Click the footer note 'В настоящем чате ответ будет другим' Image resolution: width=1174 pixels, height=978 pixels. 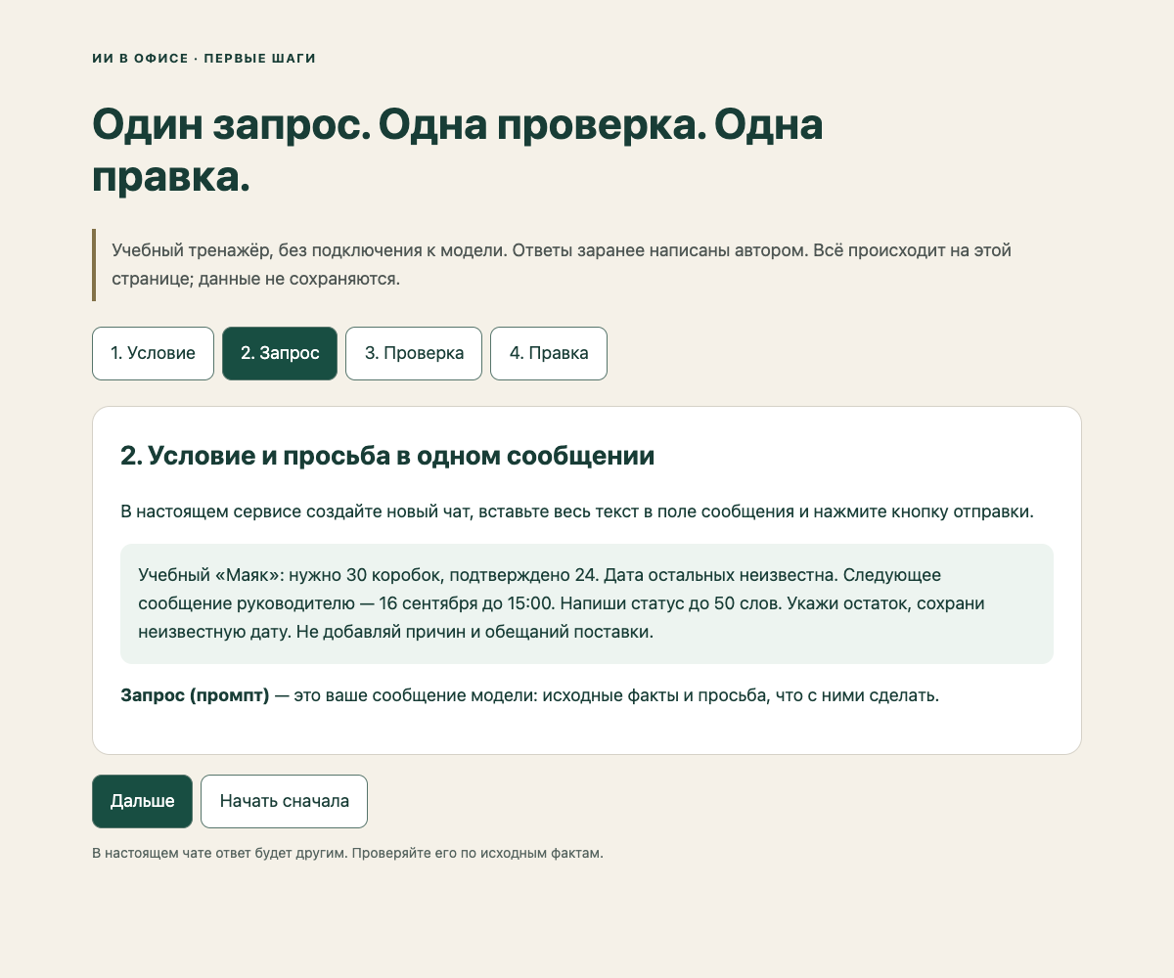pyautogui.click(x=347, y=853)
